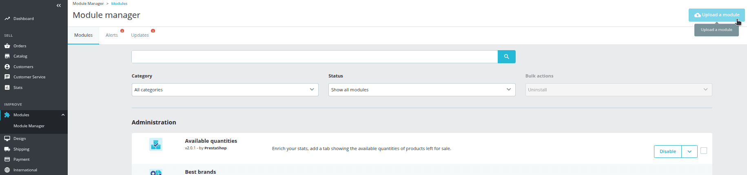
Task: Click the search magnifier button
Action: (506, 57)
